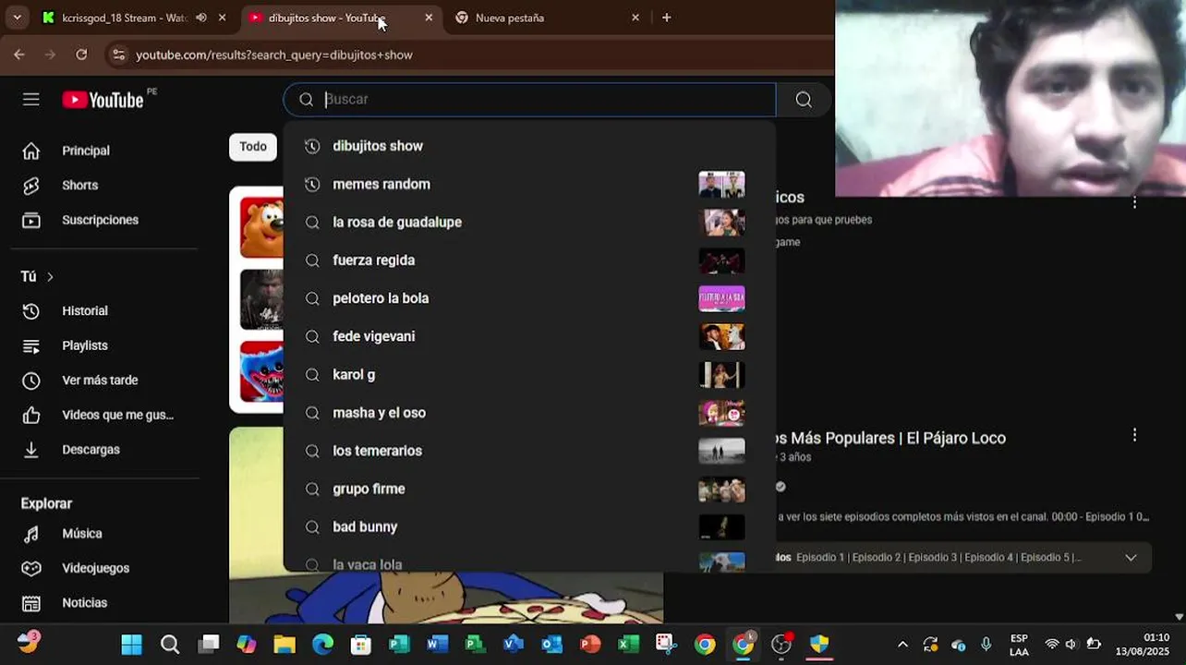Expand the Tú section chevron
1186x665 pixels.
50,277
